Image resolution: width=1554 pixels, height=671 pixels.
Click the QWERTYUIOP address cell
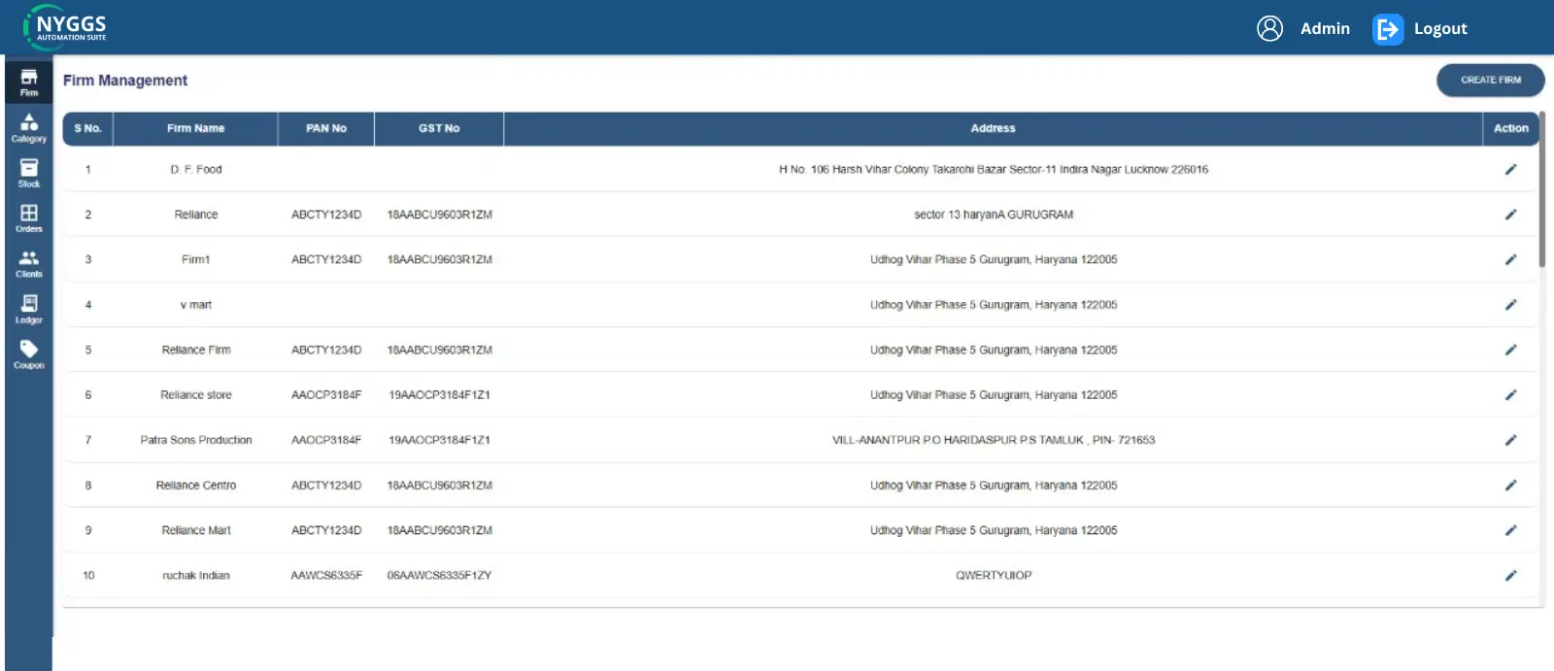click(994, 576)
